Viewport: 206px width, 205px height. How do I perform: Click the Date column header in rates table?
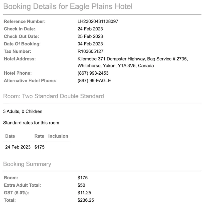(x=10, y=136)
